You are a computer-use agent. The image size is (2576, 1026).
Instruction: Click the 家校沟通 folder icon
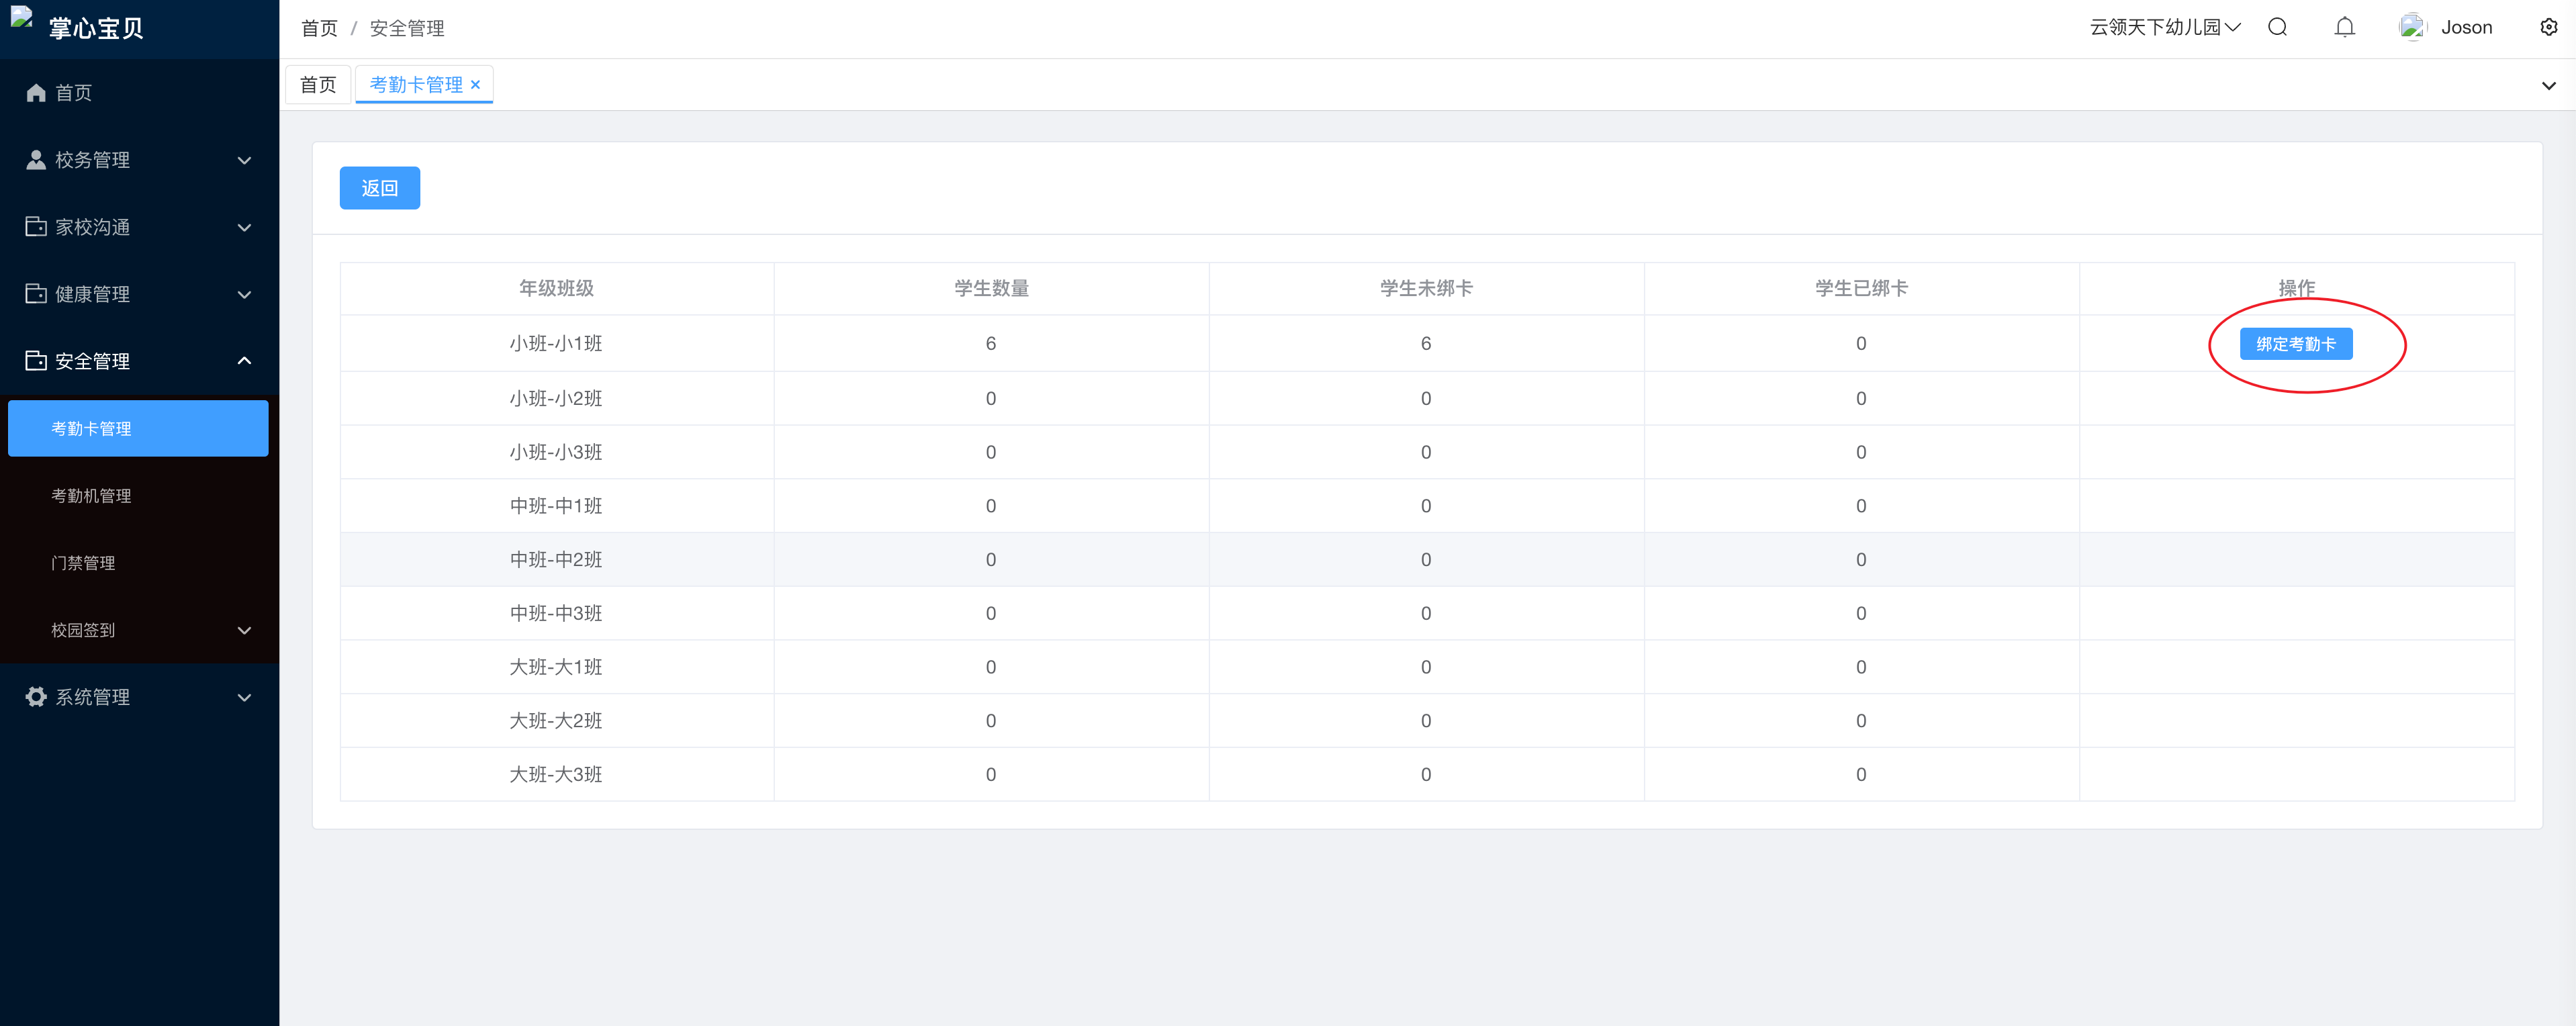tap(36, 227)
